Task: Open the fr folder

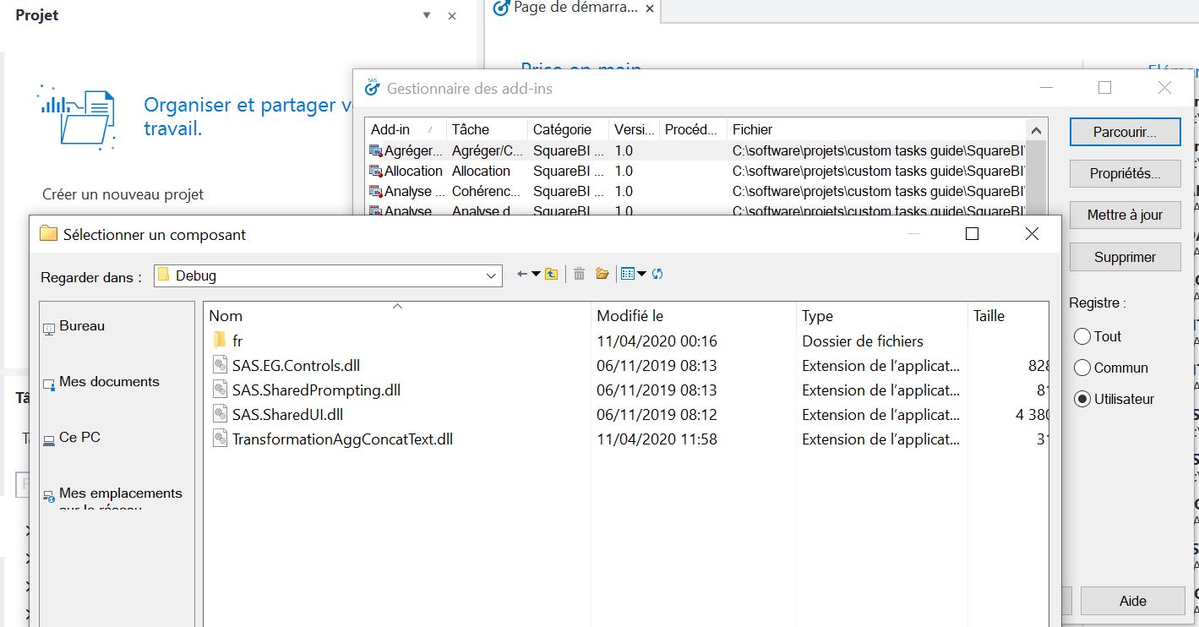Action: coord(237,341)
